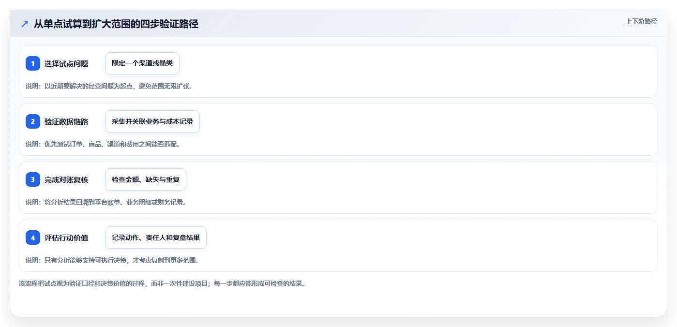Click step number badge 3
The height and width of the screenshot is (327, 677).
(x=33, y=179)
